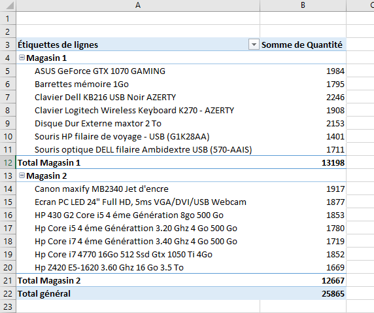Select Hp Core i5 3.20 Ghz cell
Image resolution: width=374 pixels, height=313 pixels.
point(138,228)
